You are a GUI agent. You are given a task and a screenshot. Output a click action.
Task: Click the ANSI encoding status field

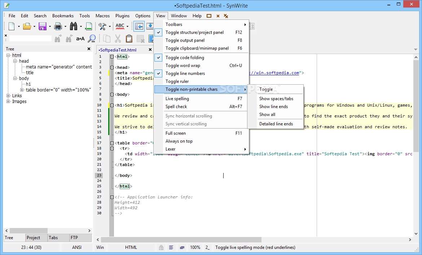(x=77, y=247)
